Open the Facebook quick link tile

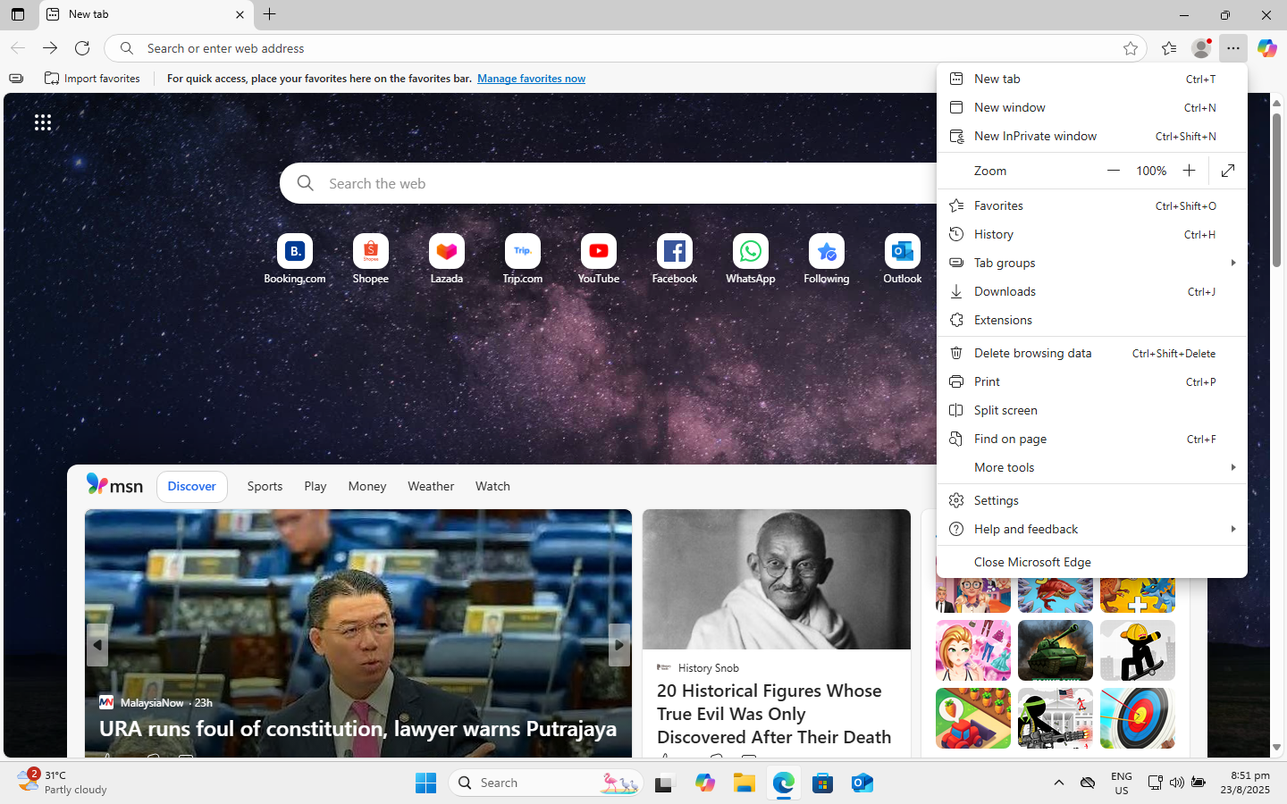pyautogui.click(x=675, y=259)
